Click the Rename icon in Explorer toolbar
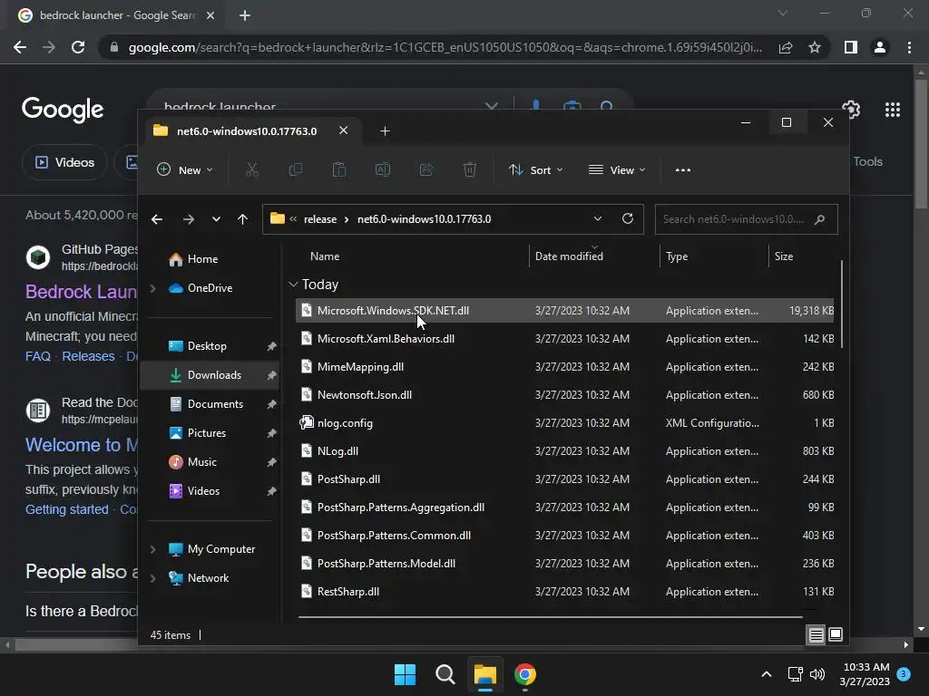 click(x=383, y=169)
